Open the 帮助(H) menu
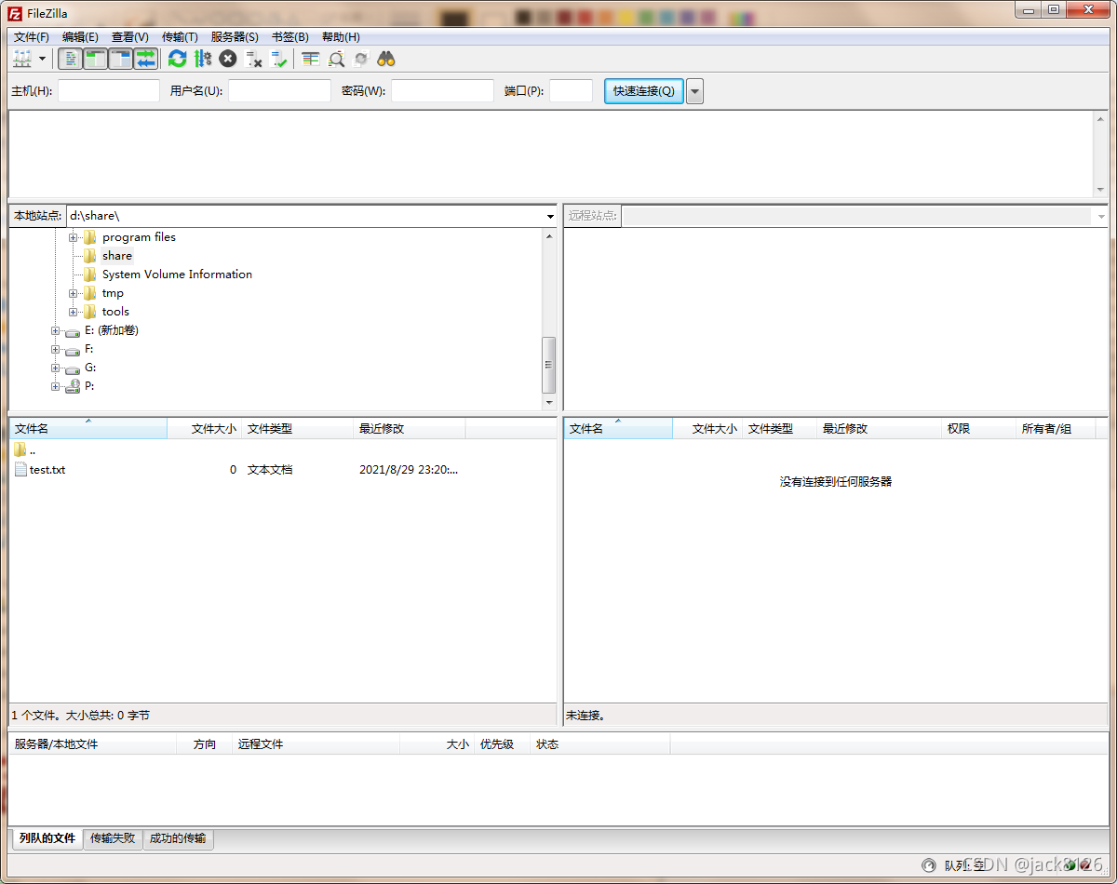Image resolution: width=1117 pixels, height=884 pixels. click(x=341, y=36)
